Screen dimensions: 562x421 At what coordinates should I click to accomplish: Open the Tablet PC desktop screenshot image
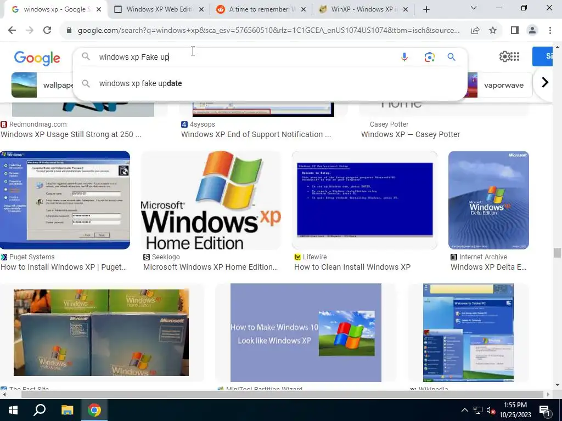[468, 333]
